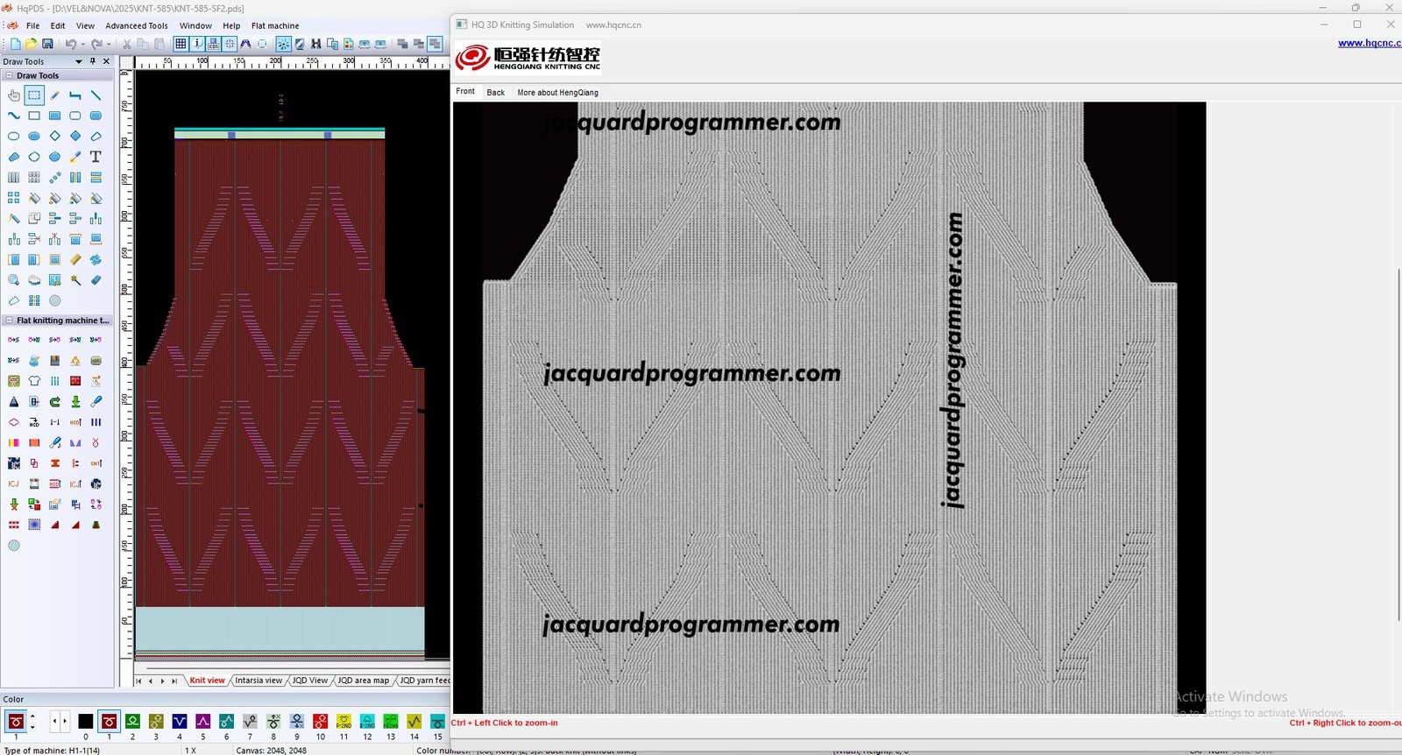Click the Save file toolbar icon

click(x=47, y=44)
